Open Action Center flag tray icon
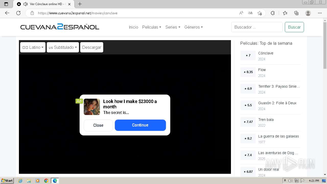327x184 pixels. 303,181
